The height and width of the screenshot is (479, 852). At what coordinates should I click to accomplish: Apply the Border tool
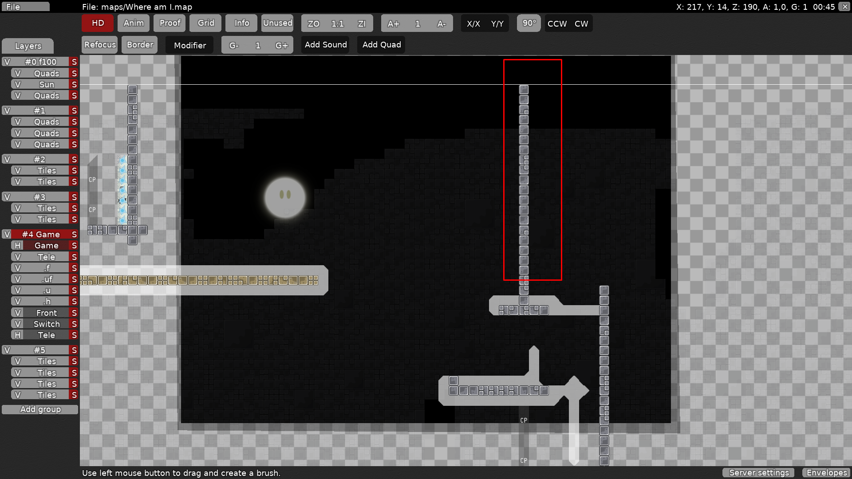click(139, 44)
